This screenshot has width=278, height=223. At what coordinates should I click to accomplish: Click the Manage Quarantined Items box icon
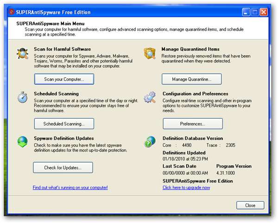pos(150,53)
